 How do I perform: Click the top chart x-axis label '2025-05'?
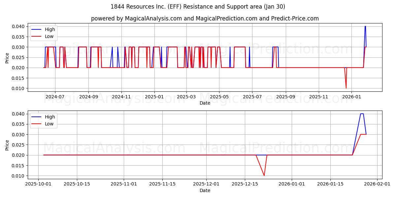click(x=219, y=97)
